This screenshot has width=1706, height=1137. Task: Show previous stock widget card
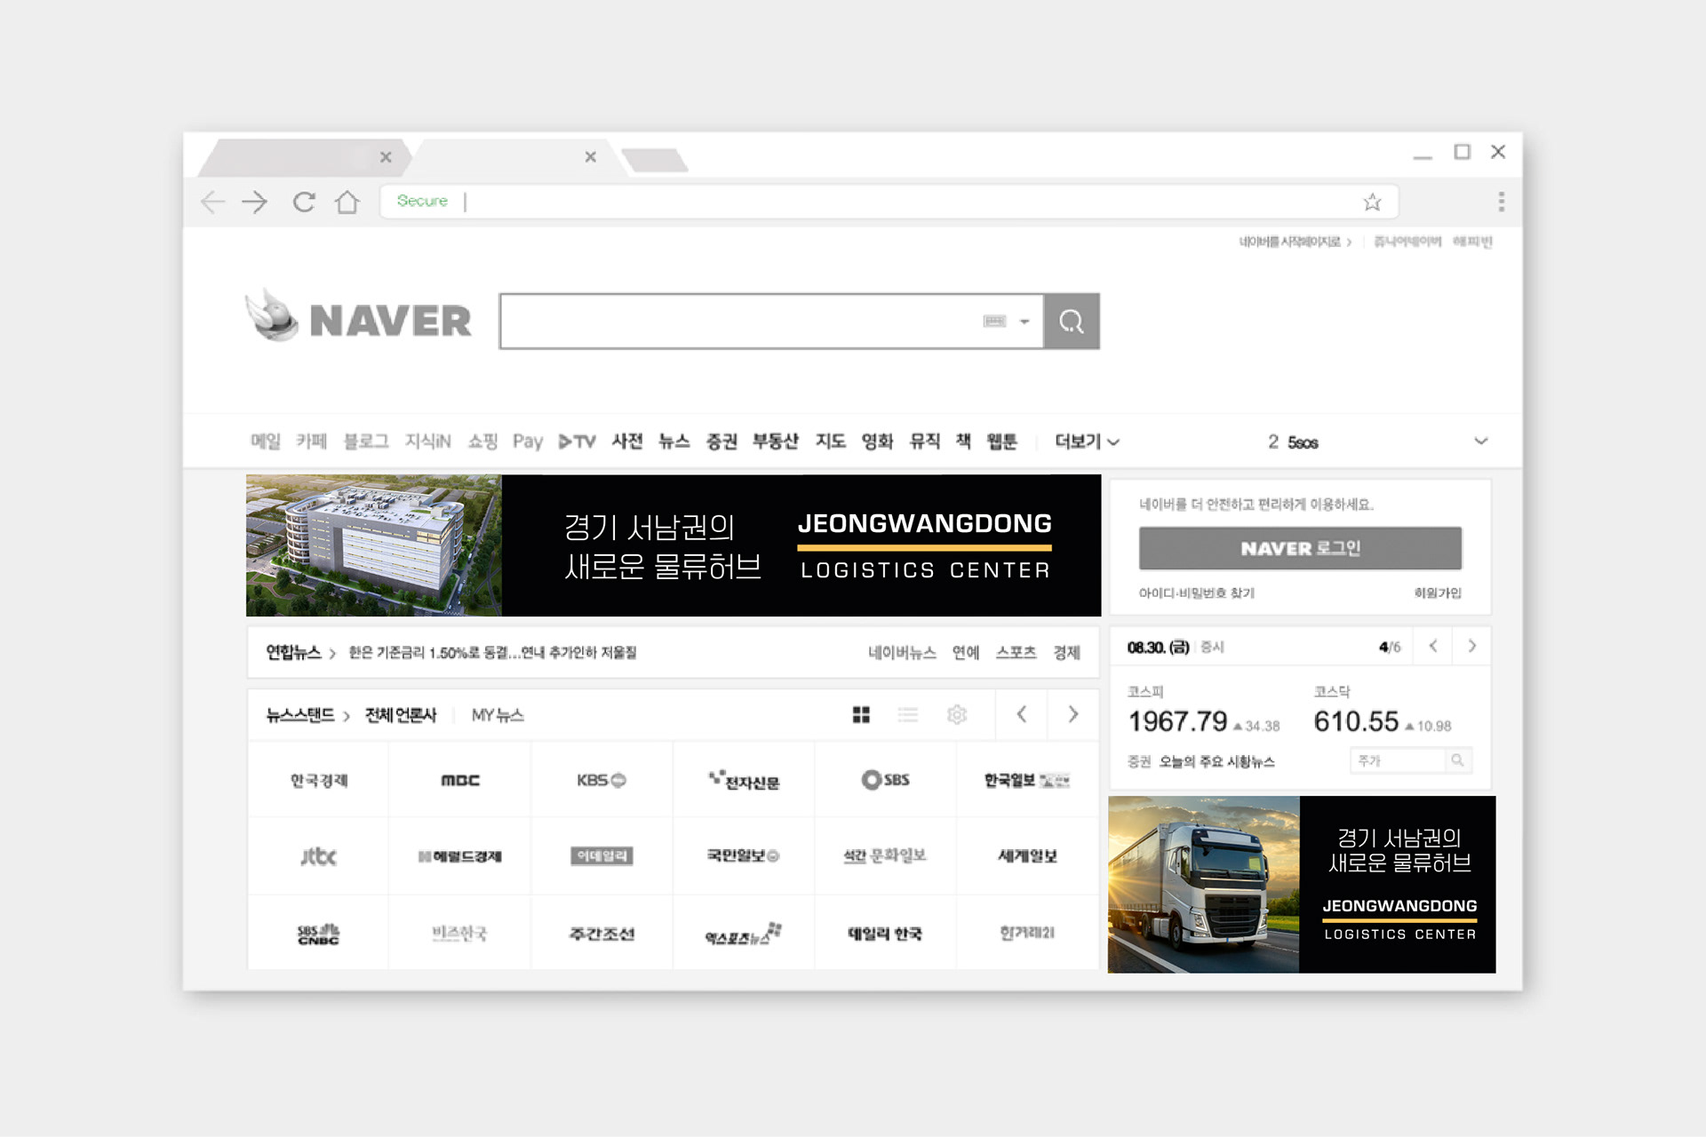(x=1433, y=647)
